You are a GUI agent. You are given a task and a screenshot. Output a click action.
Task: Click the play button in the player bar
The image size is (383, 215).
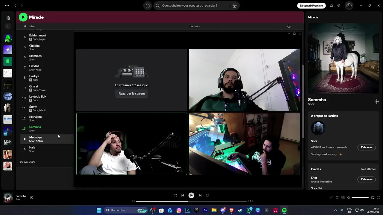pos(191,195)
